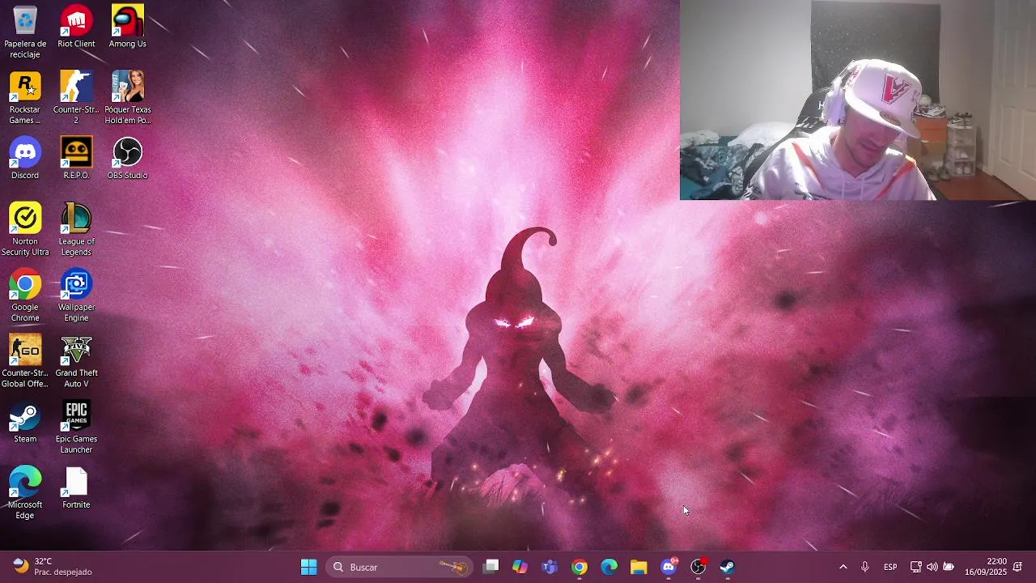Open the weather widget showing 32°C
1036x583 pixels.
[x=53, y=567]
